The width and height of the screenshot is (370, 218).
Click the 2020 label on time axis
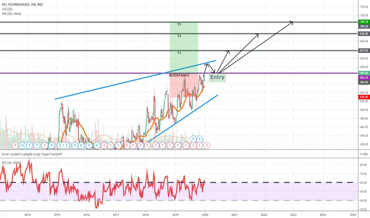[205, 215]
